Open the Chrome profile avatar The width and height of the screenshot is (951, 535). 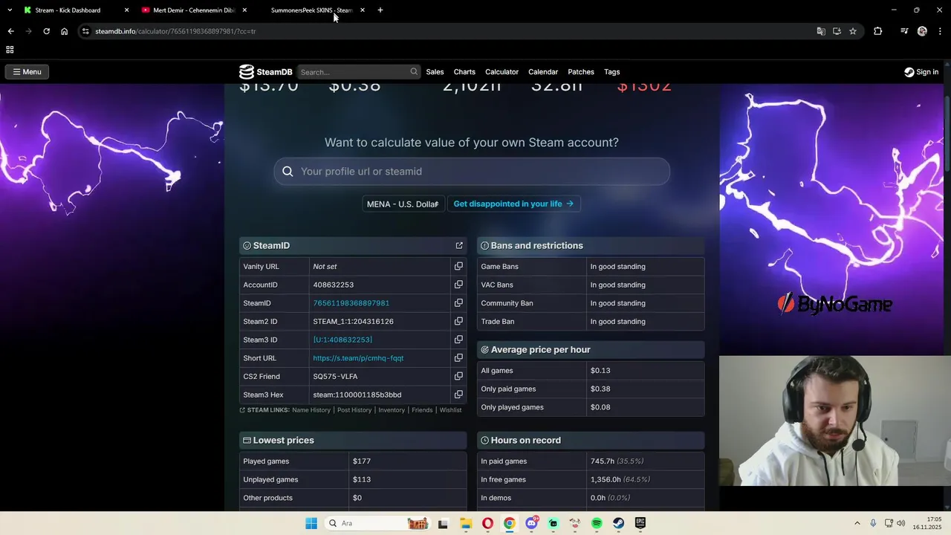coord(922,31)
